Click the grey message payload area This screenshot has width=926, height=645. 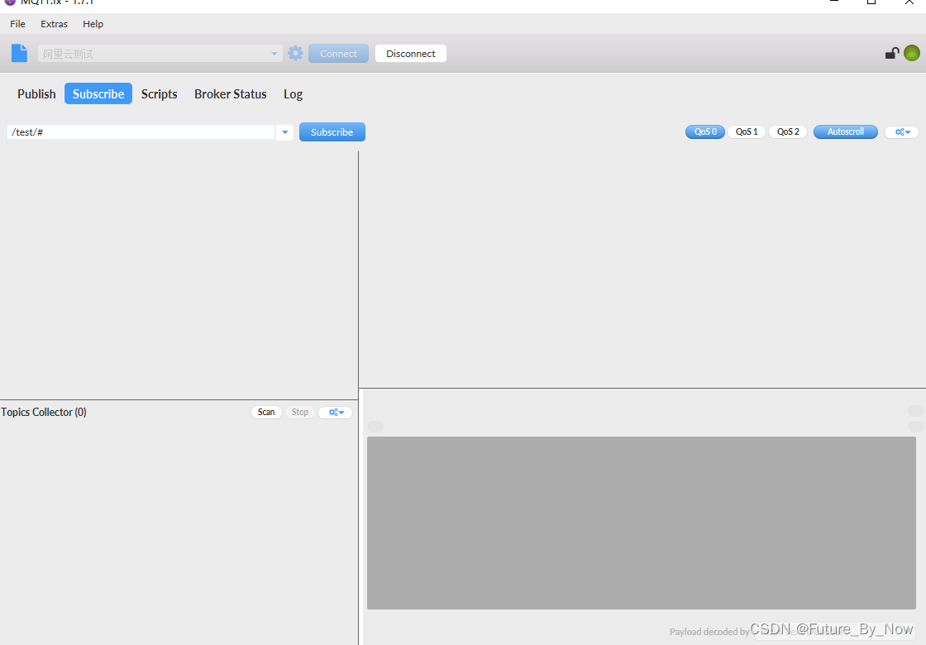coord(642,523)
